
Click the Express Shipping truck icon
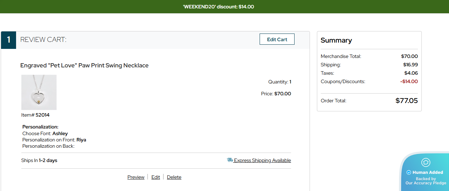point(230,160)
